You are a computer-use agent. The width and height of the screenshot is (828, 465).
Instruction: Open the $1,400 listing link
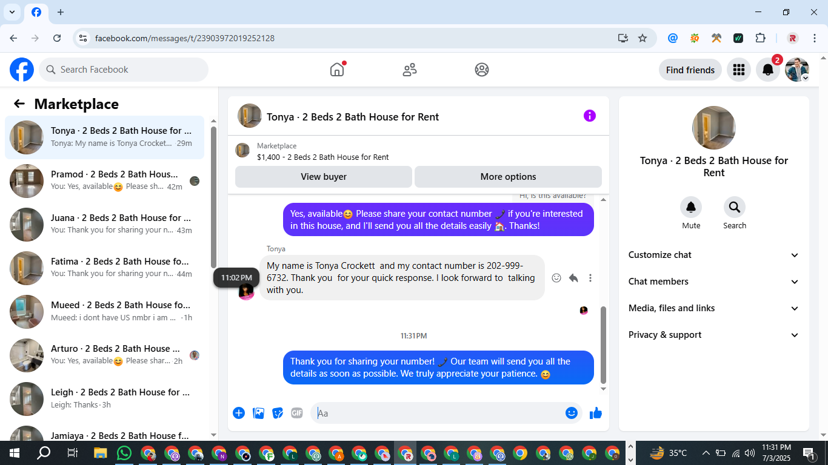pyautogui.click(x=323, y=157)
